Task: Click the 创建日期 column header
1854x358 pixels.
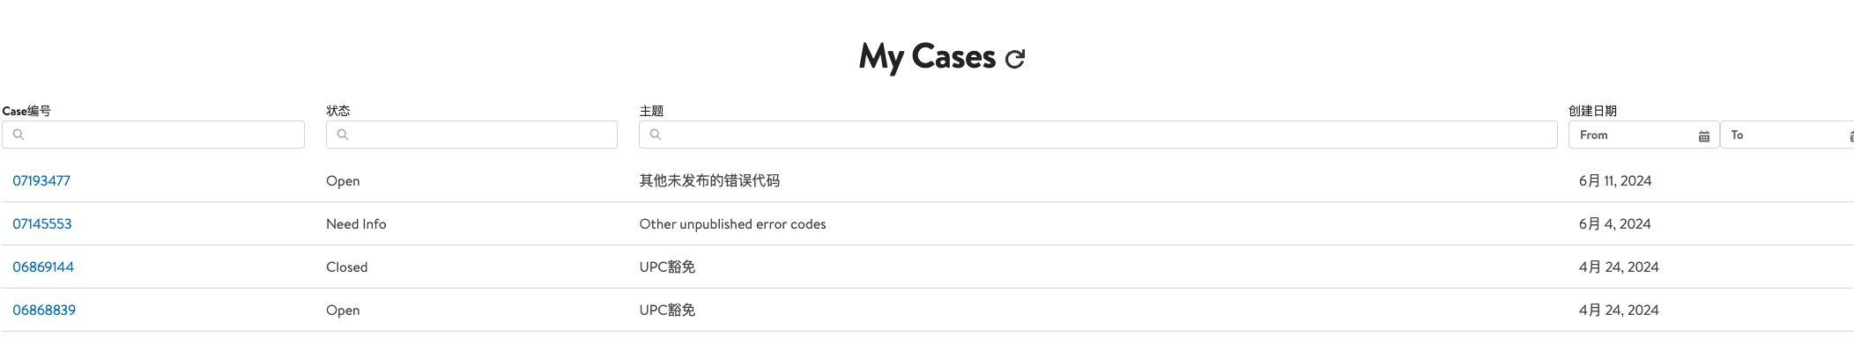Action: tap(1592, 111)
